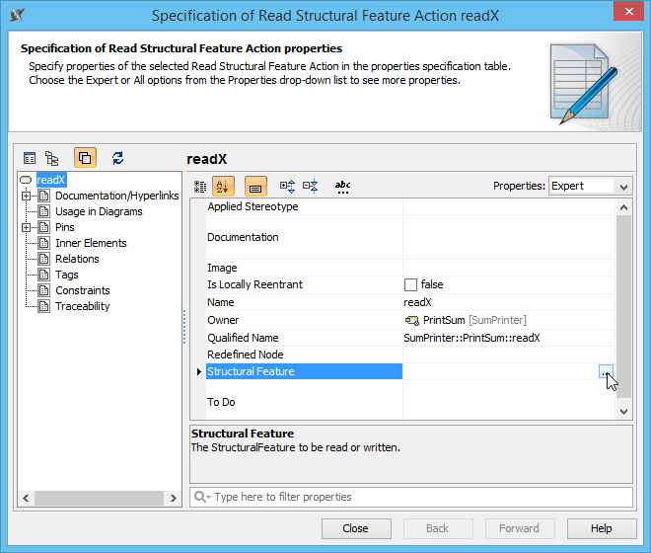Image resolution: width=651 pixels, height=553 pixels.
Task: Click the categorized view icon in the properties toolbar
Action: tap(200, 187)
